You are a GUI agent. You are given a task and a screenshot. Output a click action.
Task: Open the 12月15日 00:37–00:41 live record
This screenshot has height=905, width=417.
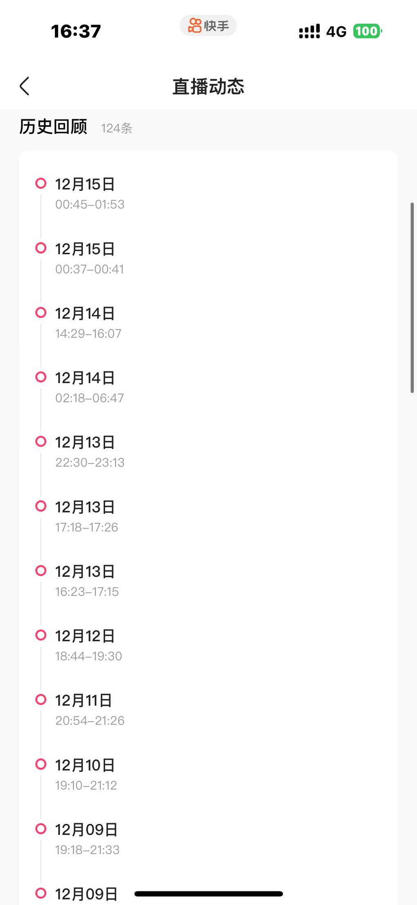tap(89, 258)
